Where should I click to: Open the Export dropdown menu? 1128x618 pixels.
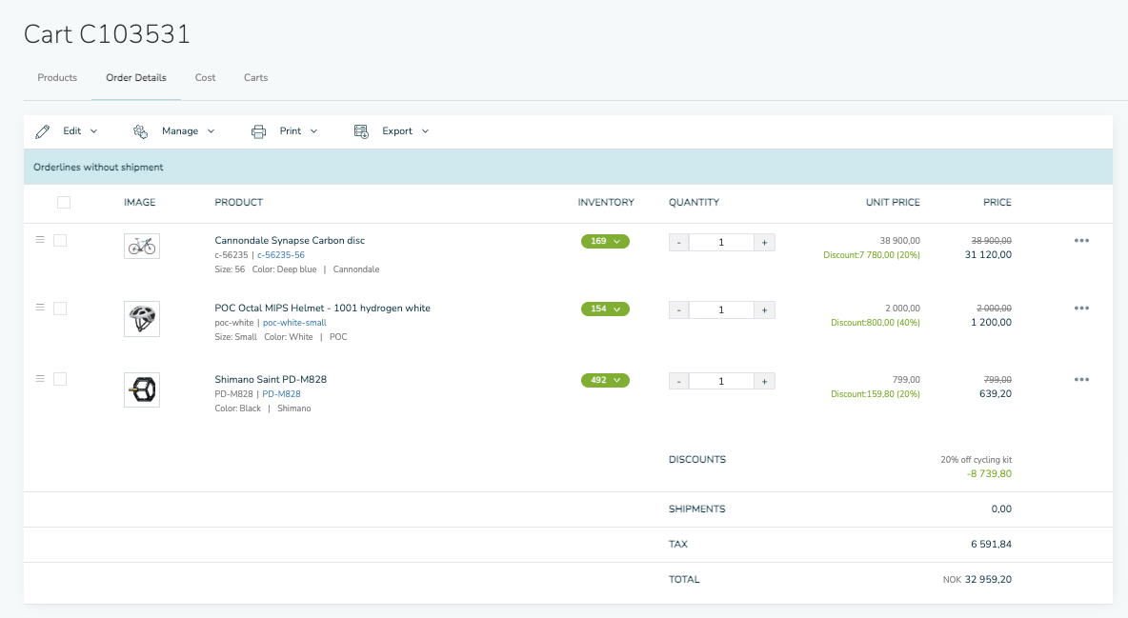pos(405,131)
